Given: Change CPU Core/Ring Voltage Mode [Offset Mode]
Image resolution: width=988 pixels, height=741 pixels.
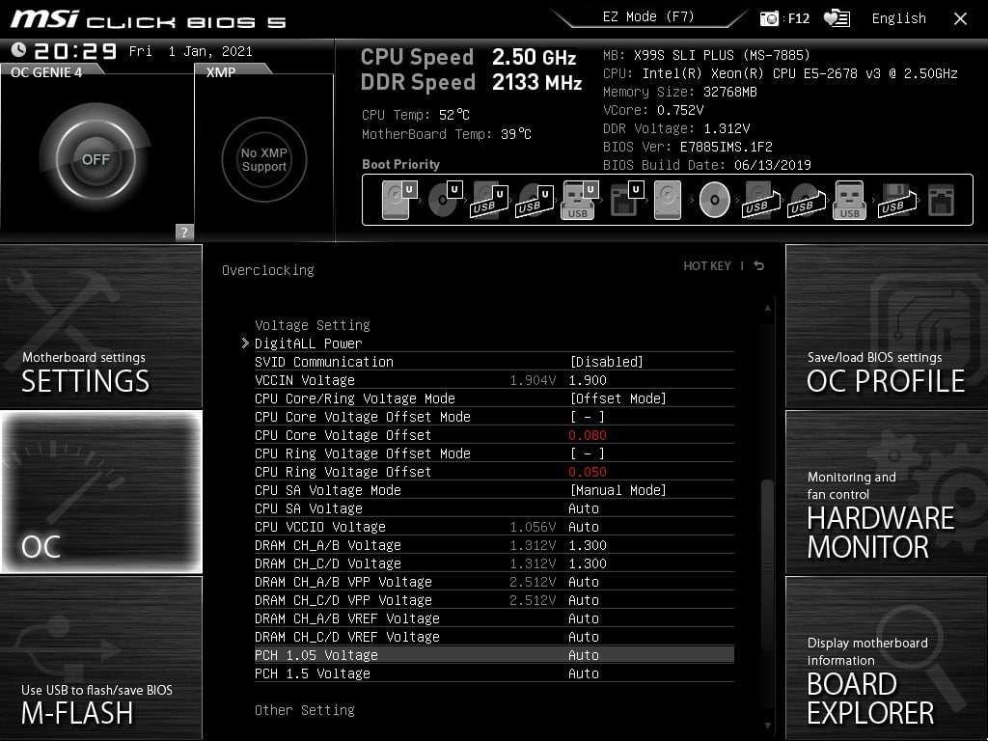Looking at the screenshot, I should [617, 398].
